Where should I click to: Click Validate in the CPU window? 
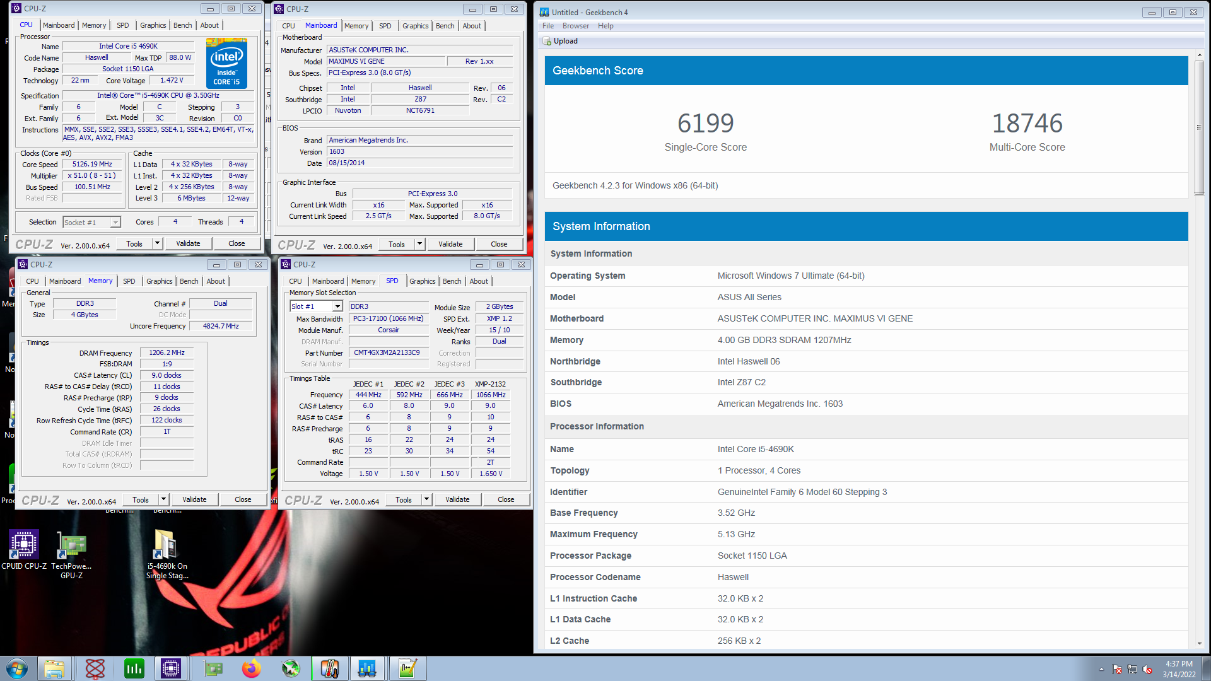point(188,243)
